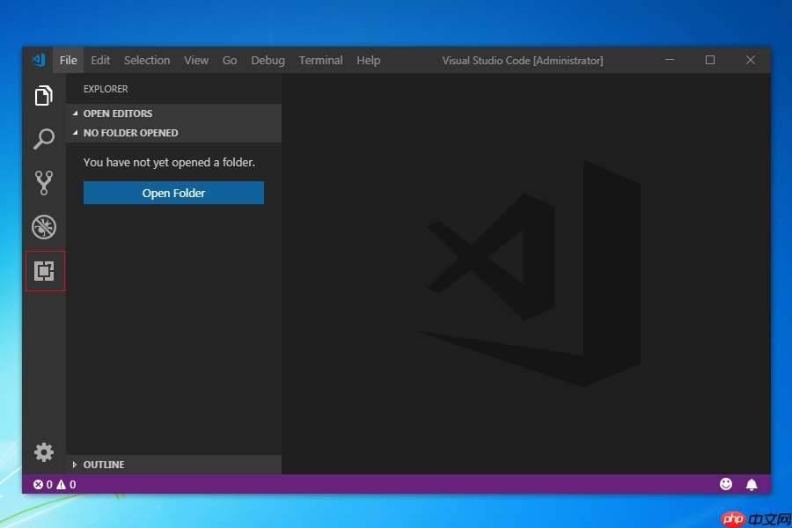Open the Terminal menu
Screen dimensions: 792x528
(320, 60)
